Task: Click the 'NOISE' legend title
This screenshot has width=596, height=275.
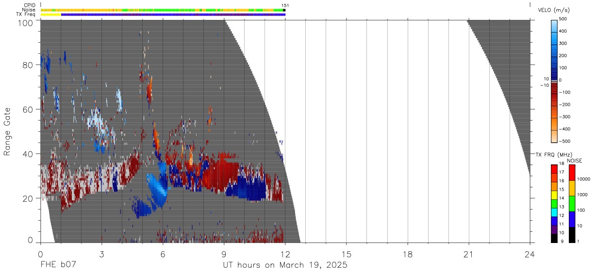Action: [x=574, y=161]
